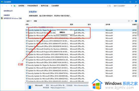Click the horizontal scrollbar track below the list
Image resolution: width=139 pixels, height=91 pixels.
pos(58,83)
